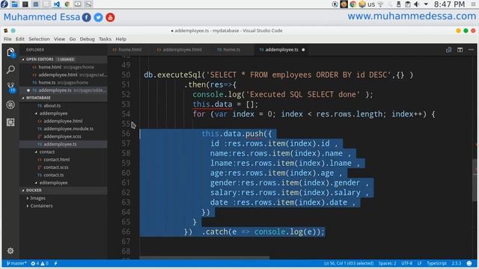Open the Go menu
Screen dimensions: 479x269
click(73, 39)
